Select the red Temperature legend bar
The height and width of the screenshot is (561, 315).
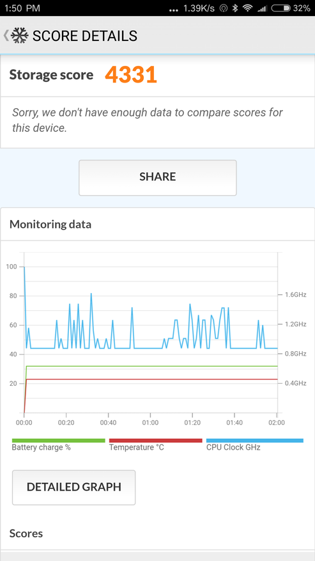click(155, 441)
